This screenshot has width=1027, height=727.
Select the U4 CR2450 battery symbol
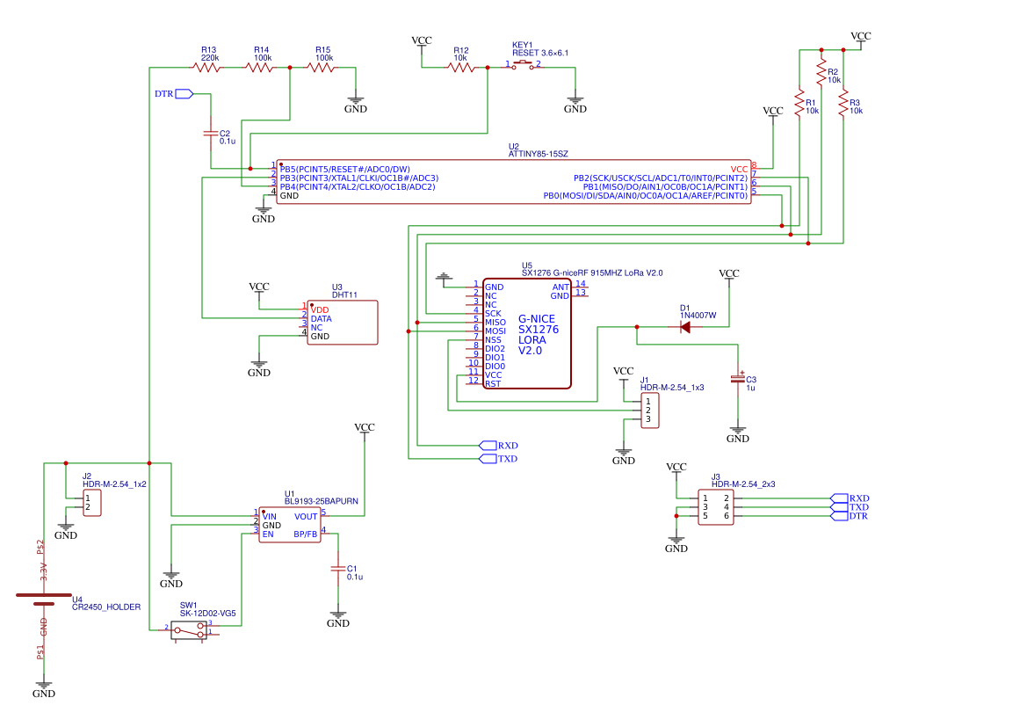(44, 600)
